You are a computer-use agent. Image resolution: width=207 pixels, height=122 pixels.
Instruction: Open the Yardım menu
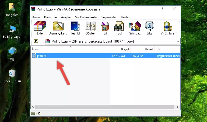click(x=125, y=17)
